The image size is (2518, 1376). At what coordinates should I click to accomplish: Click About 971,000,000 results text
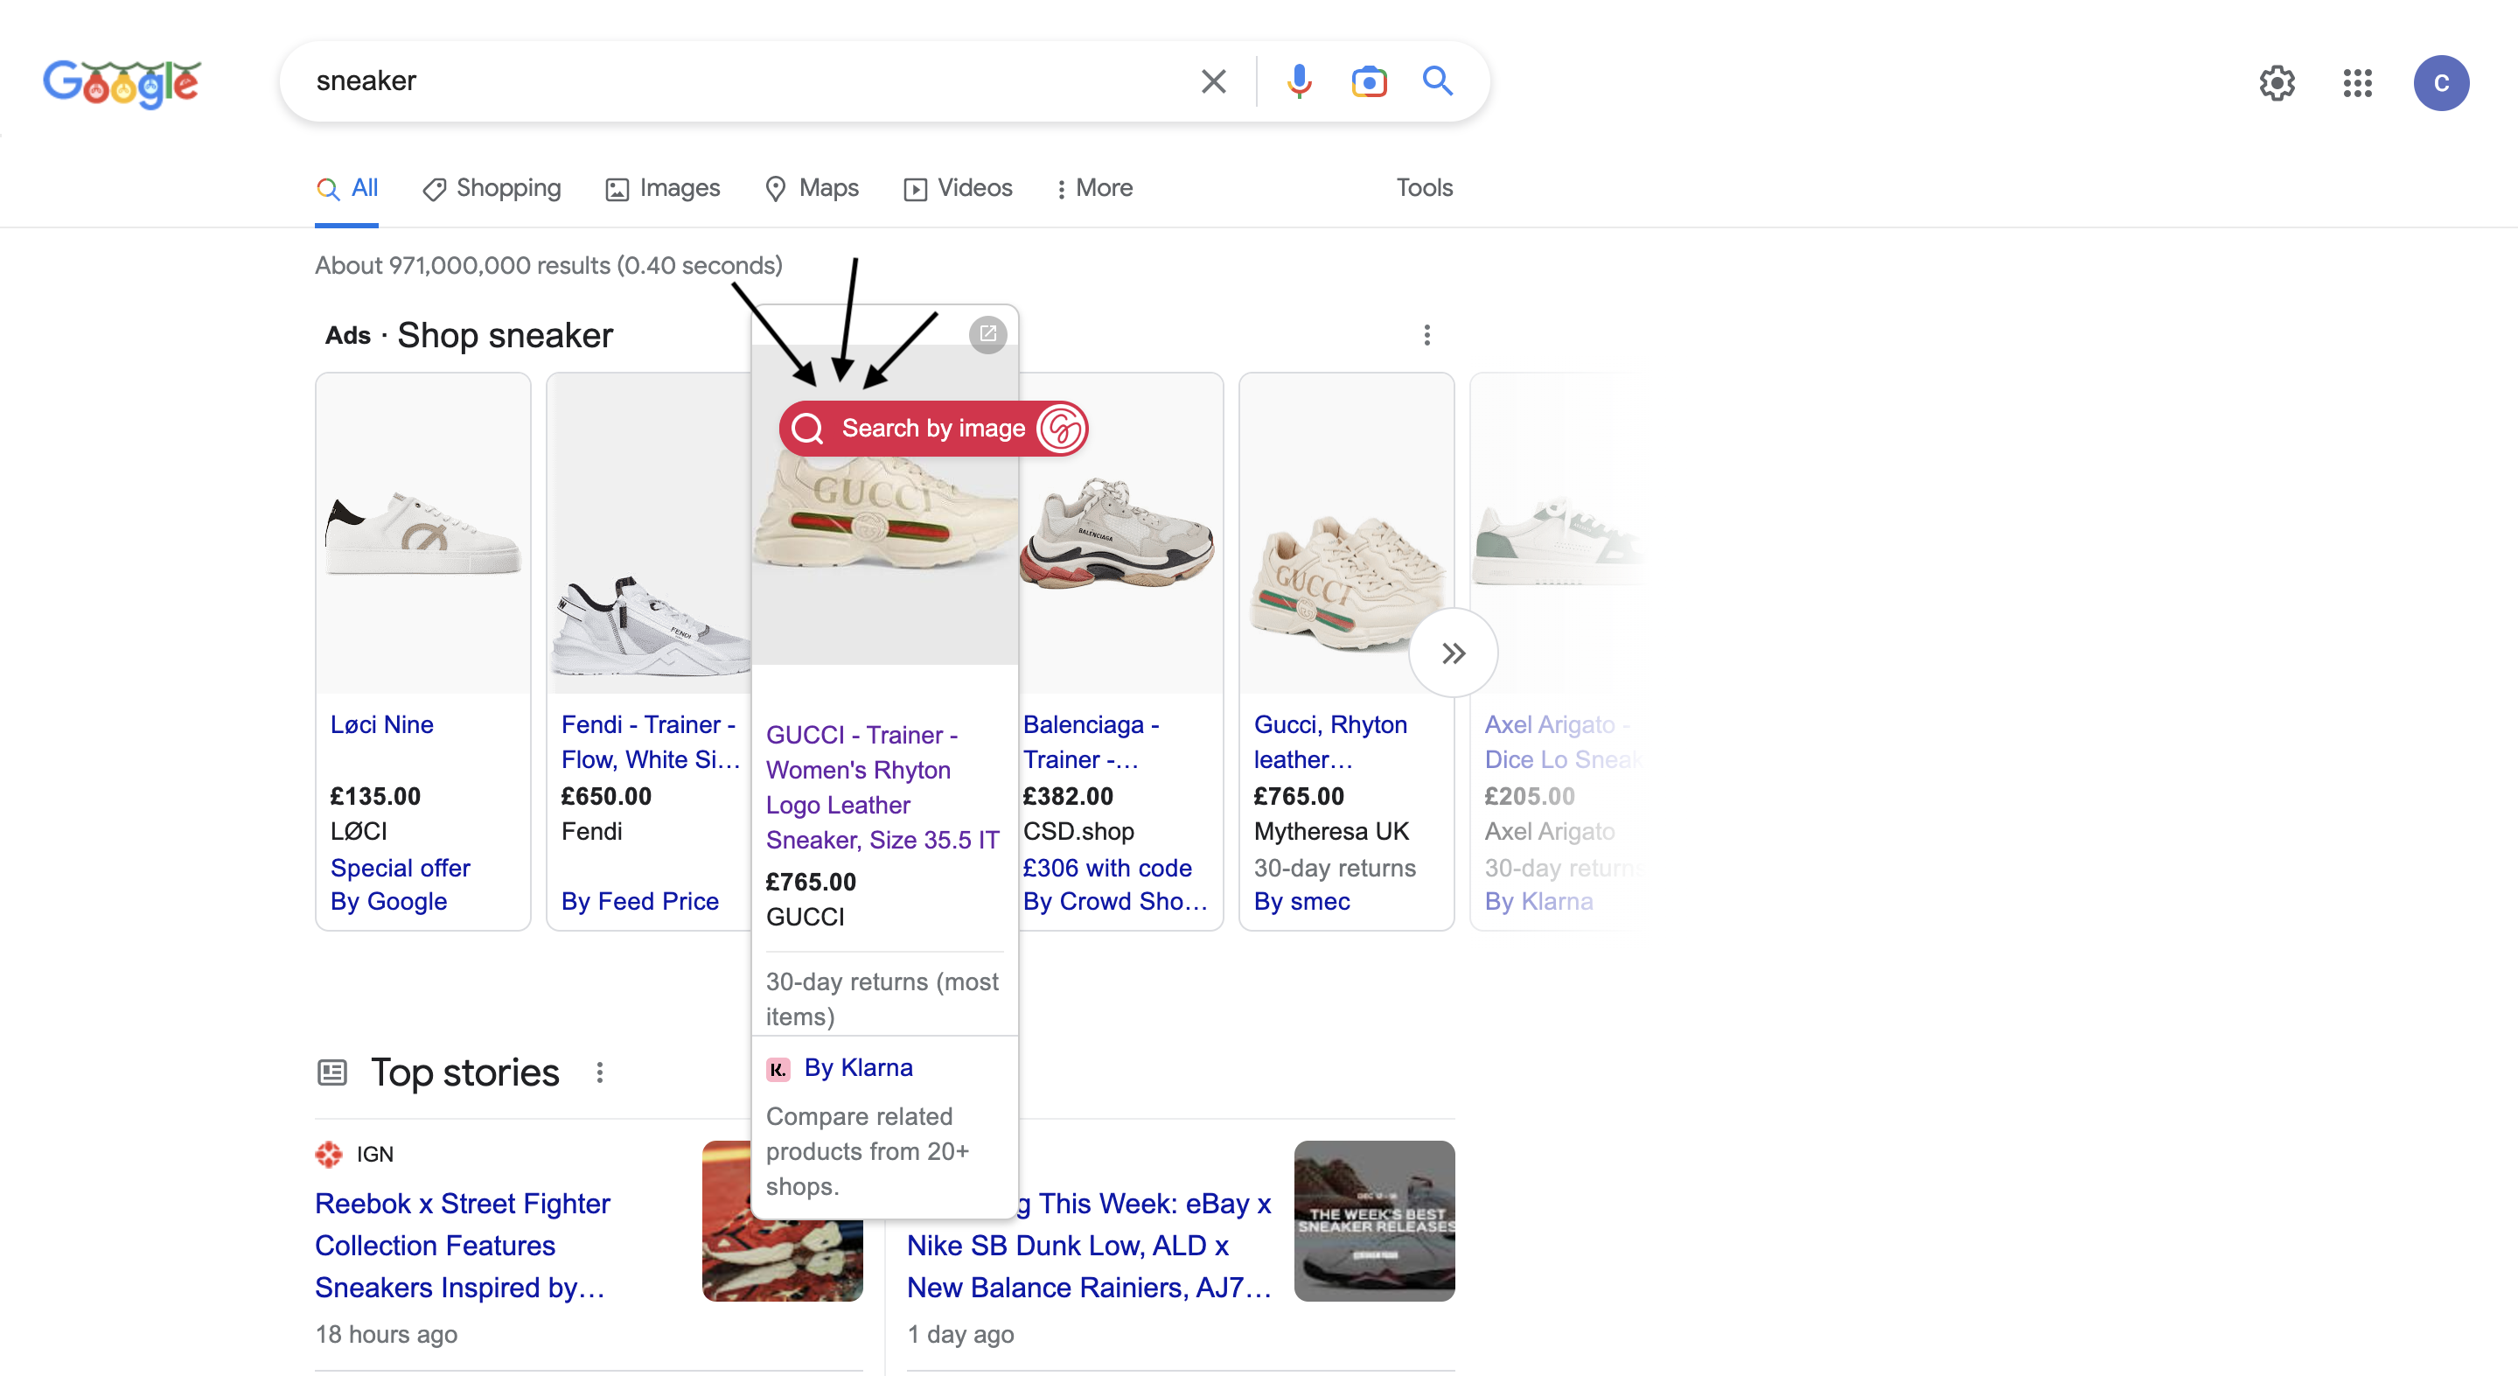548,266
